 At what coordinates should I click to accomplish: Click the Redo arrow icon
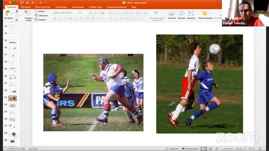[41, 3]
